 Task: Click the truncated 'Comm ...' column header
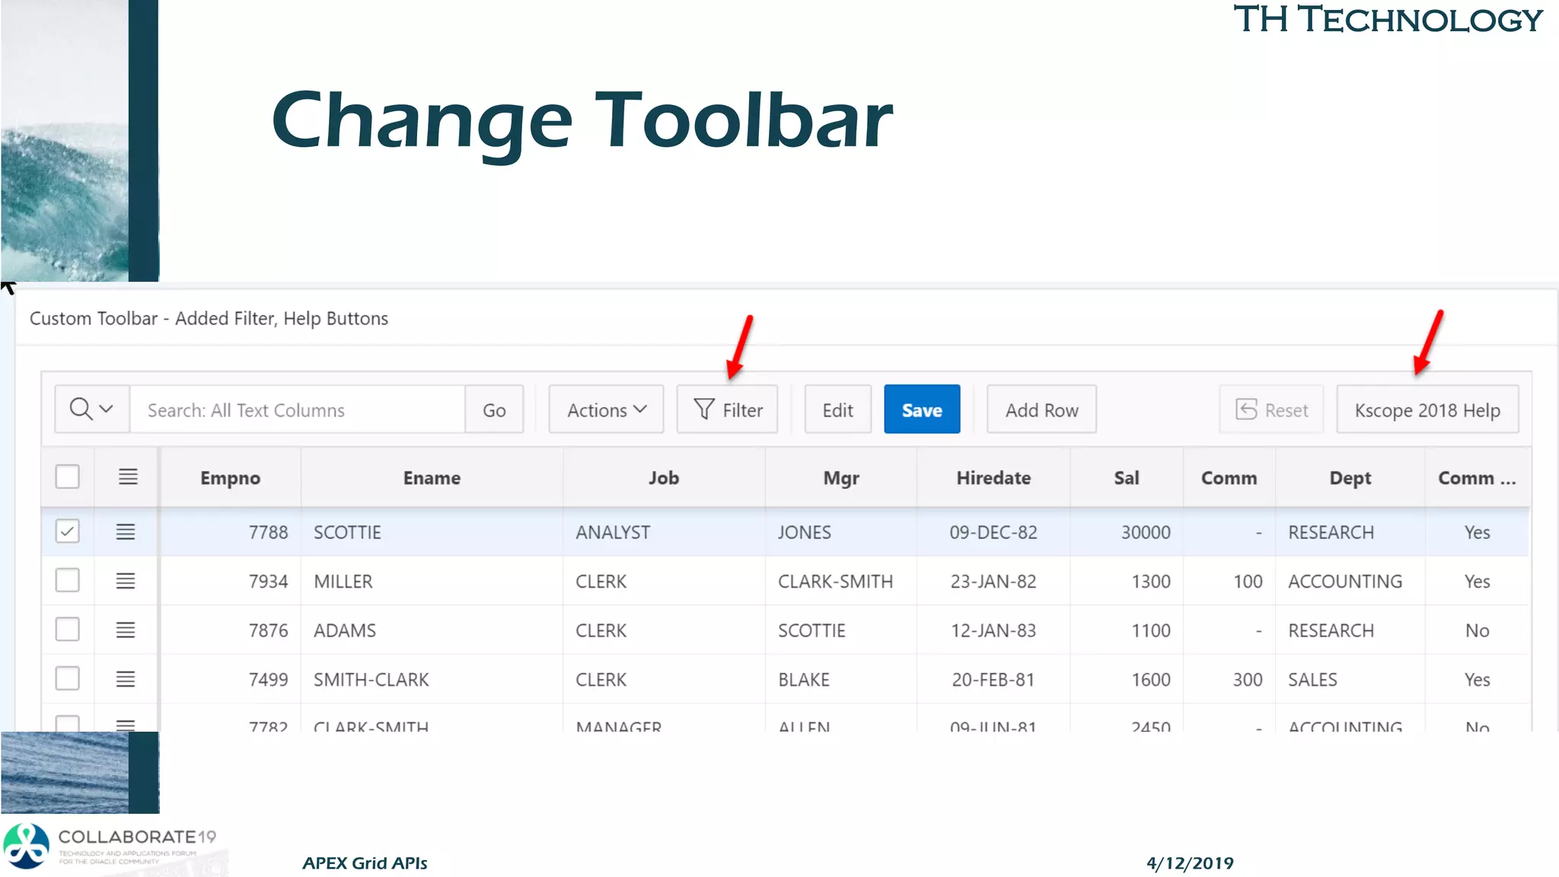coord(1477,477)
